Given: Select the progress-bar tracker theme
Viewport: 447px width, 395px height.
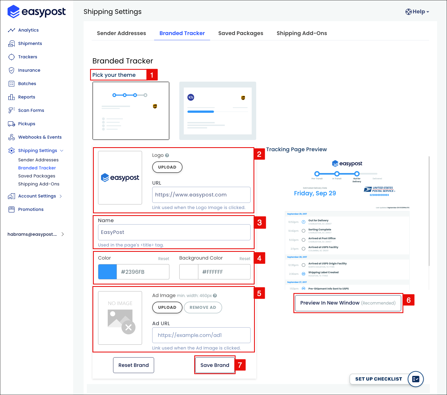Looking at the screenshot, I should [218, 111].
